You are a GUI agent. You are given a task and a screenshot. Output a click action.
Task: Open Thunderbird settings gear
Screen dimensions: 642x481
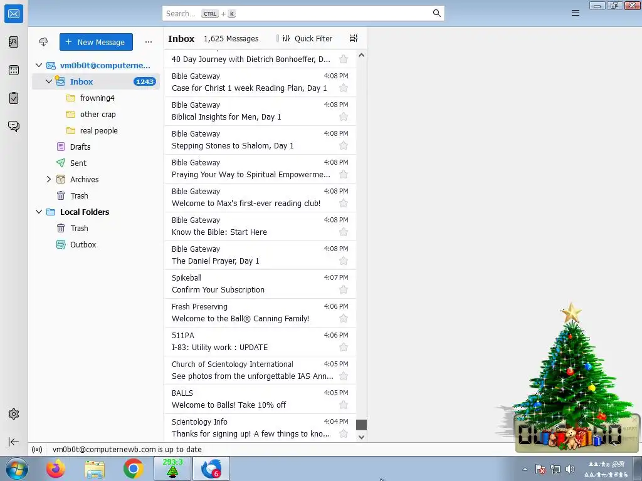click(x=14, y=414)
